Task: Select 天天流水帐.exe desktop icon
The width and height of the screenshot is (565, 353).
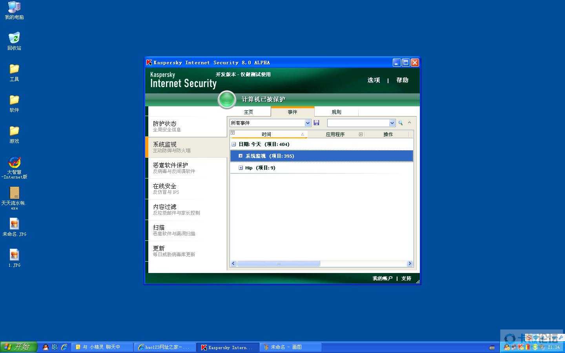Action: (14, 198)
